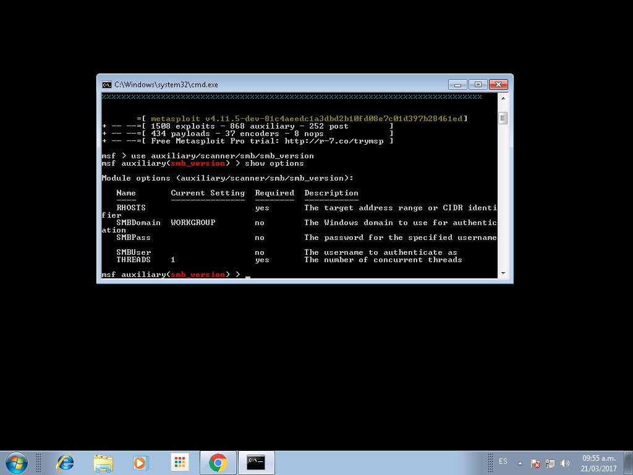Minimize the command prompt window
The image size is (633, 475).
click(x=457, y=84)
